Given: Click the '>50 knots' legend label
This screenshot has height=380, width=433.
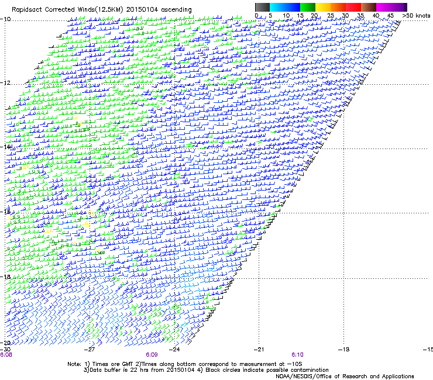Looking at the screenshot, I should coord(416,15).
